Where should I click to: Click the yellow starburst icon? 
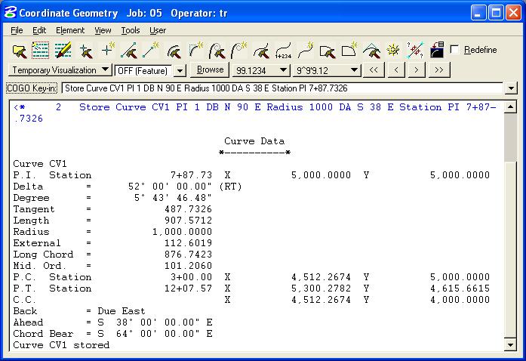tap(393, 51)
